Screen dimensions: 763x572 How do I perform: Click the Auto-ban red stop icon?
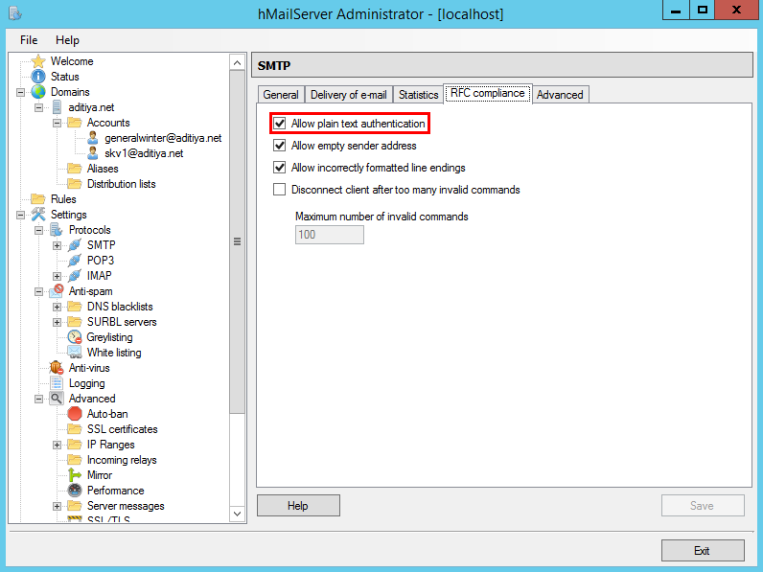(75, 414)
